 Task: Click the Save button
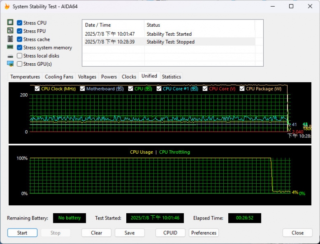[130, 233]
